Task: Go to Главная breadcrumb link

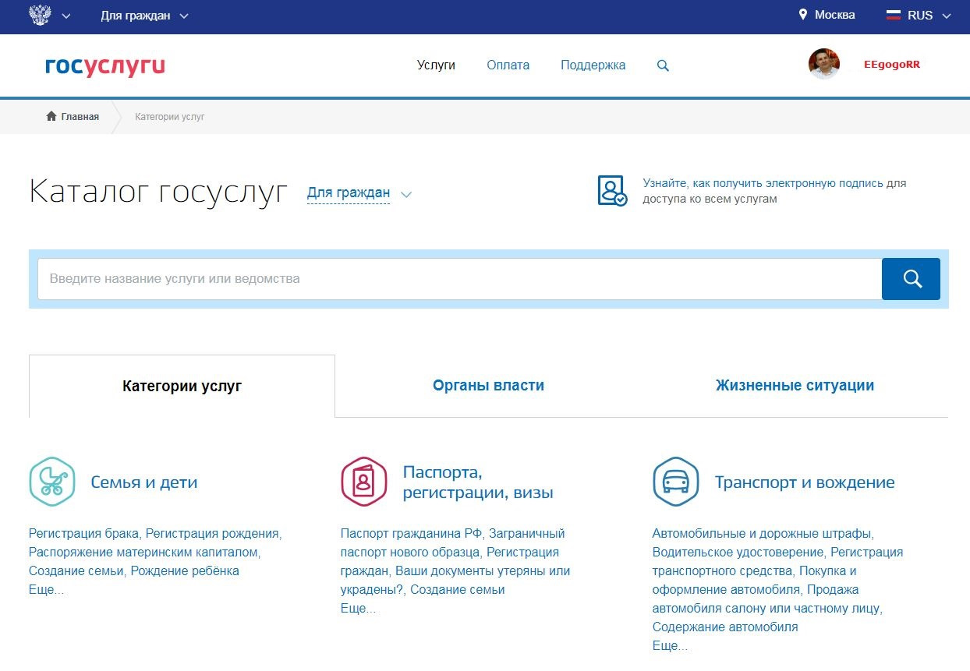Action: [x=80, y=117]
